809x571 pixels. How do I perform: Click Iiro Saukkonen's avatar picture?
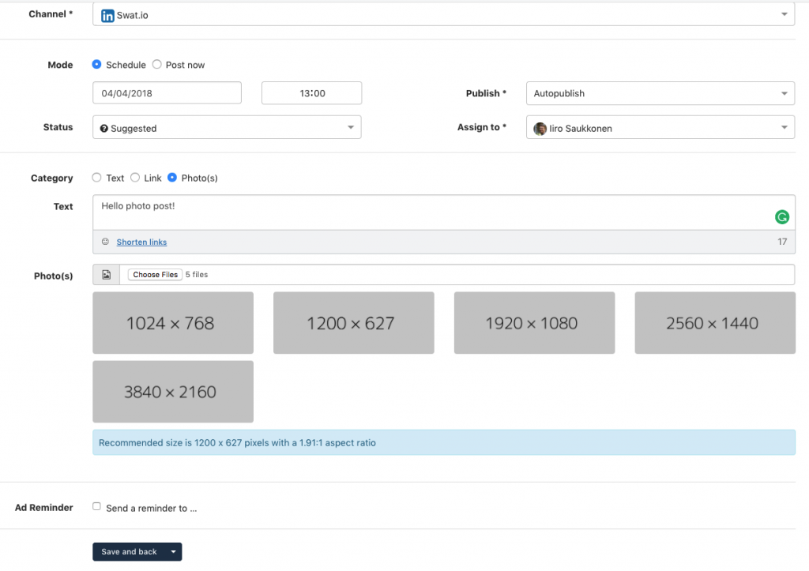click(540, 129)
